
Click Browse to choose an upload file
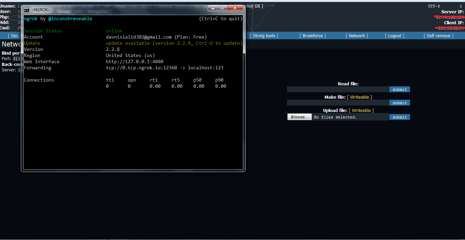299,116
